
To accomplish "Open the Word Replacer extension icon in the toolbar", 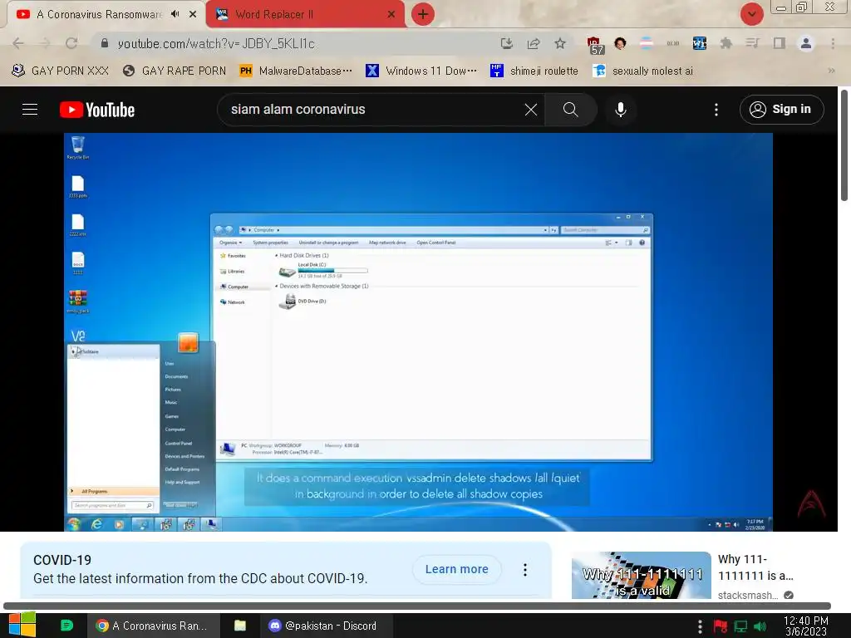I will pyautogui.click(x=700, y=43).
